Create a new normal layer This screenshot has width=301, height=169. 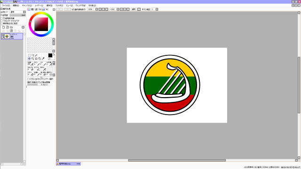click(3, 27)
